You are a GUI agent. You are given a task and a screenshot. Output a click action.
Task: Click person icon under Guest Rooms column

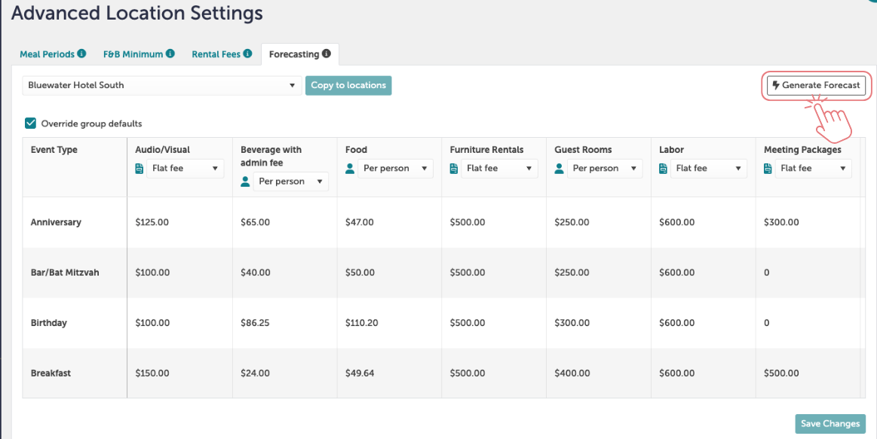click(x=559, y=168)
